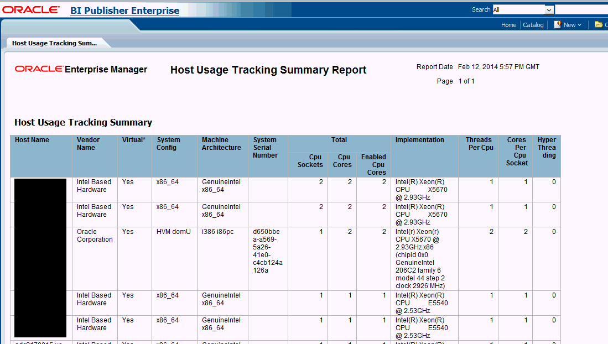
Task: Click the Oracle logo in header
Action: pyautogui.click(x=31, y=10)
